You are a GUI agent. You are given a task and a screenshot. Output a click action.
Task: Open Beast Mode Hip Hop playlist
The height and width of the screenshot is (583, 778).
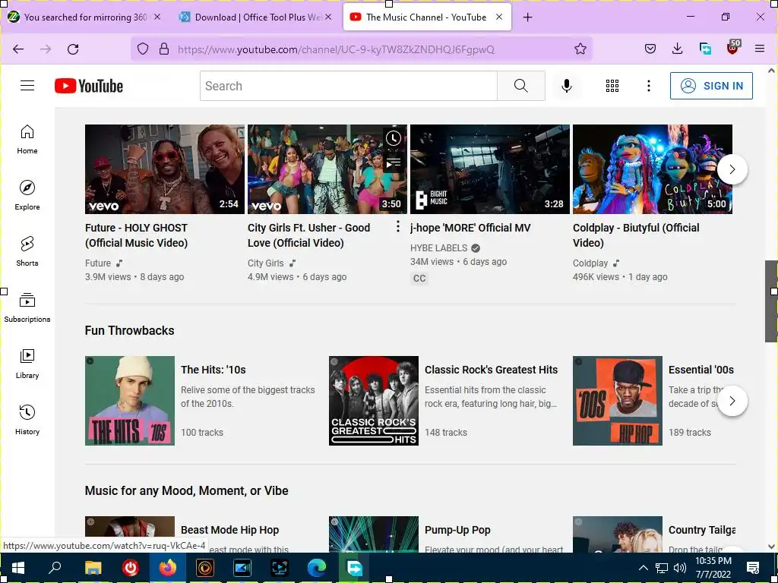(229, 530)
